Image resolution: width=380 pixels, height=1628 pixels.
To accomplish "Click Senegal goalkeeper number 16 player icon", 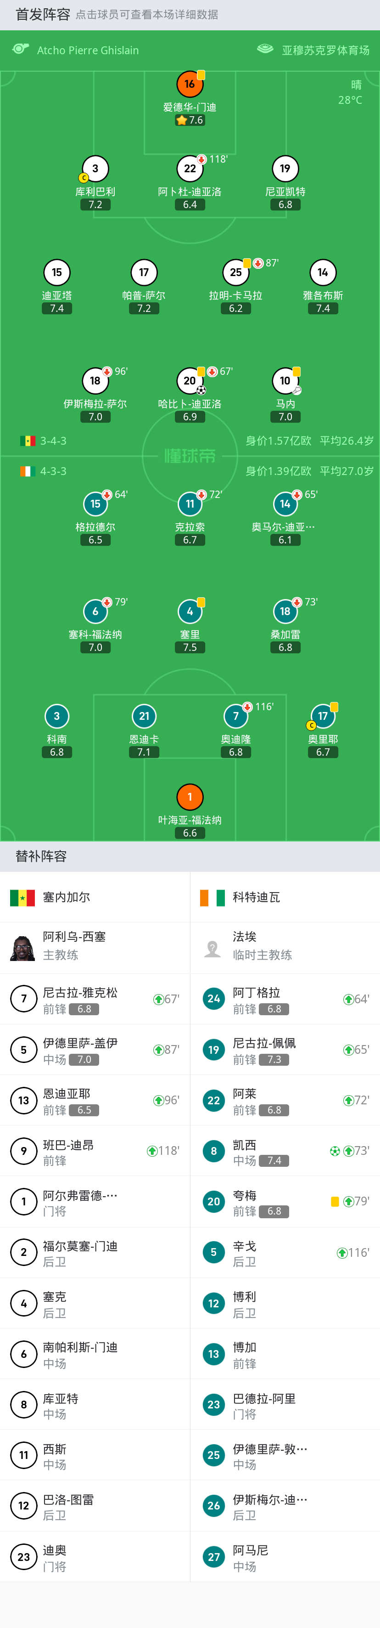I will 190,84.
